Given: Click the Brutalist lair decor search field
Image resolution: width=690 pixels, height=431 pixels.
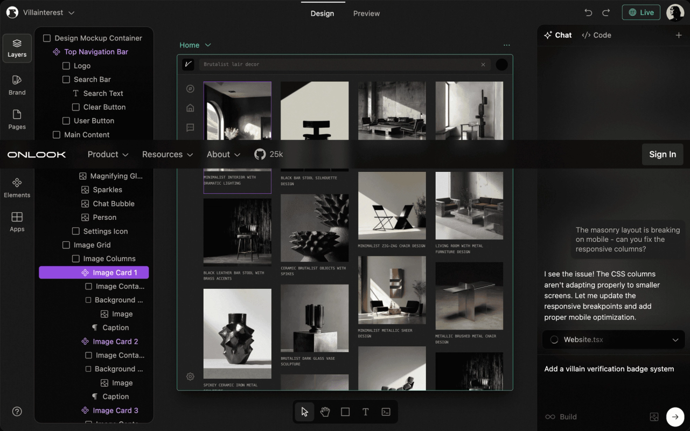Looking at the screenshot, I should point(345,65).
